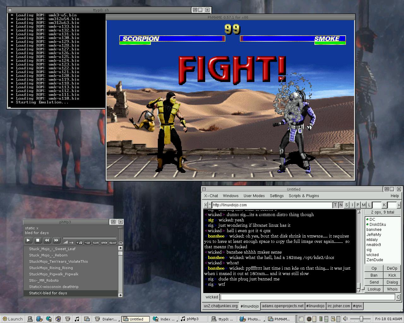The height and width of the screenshot is (323, 404).
Task: Switch to the #qnx tab
Action: (358, 306)
